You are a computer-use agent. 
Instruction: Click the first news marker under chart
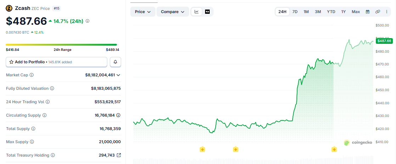pos(202,150)
